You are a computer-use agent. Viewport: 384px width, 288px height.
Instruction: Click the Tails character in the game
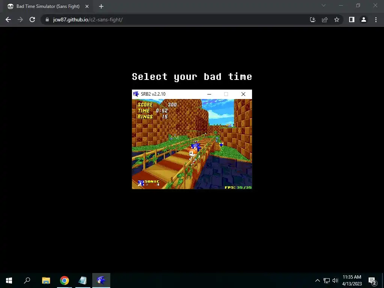[193, 156]
